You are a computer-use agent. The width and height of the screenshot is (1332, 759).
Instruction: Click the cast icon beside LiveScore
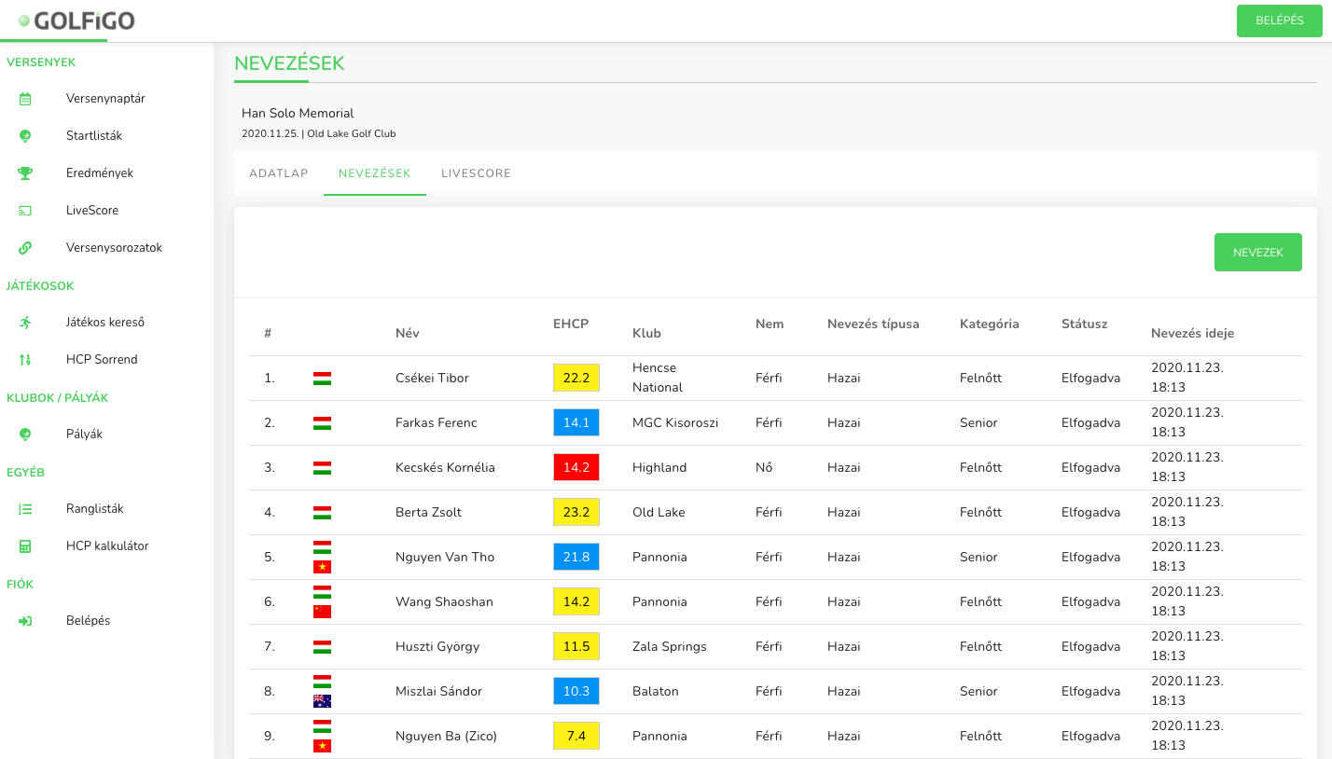click(25, 211)
